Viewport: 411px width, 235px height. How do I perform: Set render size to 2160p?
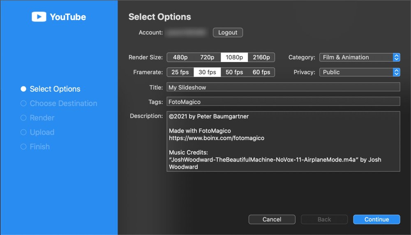click(x=261, y=58)
